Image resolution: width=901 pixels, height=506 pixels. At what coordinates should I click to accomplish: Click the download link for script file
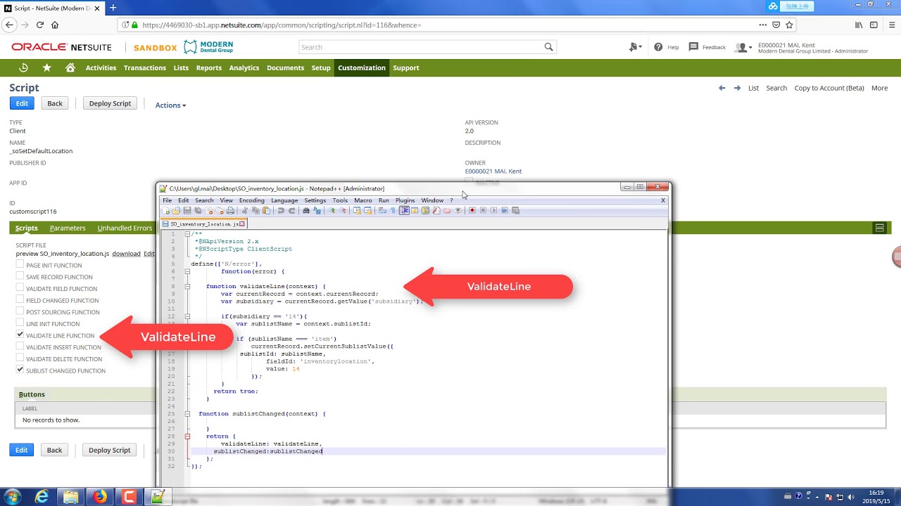(x=126, y=254)
